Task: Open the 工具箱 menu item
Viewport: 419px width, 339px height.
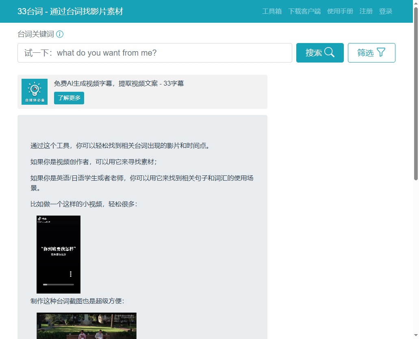Action: tap(271, 11)
